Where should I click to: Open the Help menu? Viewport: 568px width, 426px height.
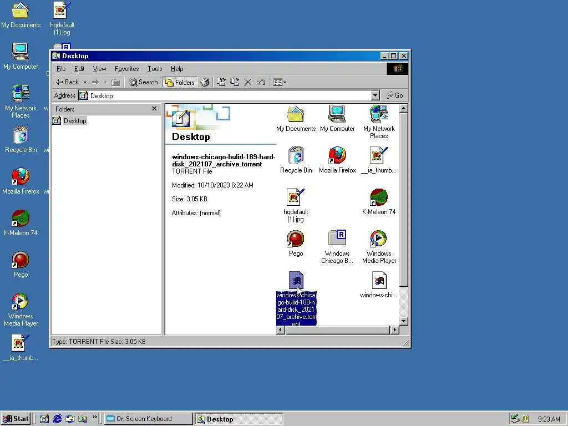coord(177,69)
